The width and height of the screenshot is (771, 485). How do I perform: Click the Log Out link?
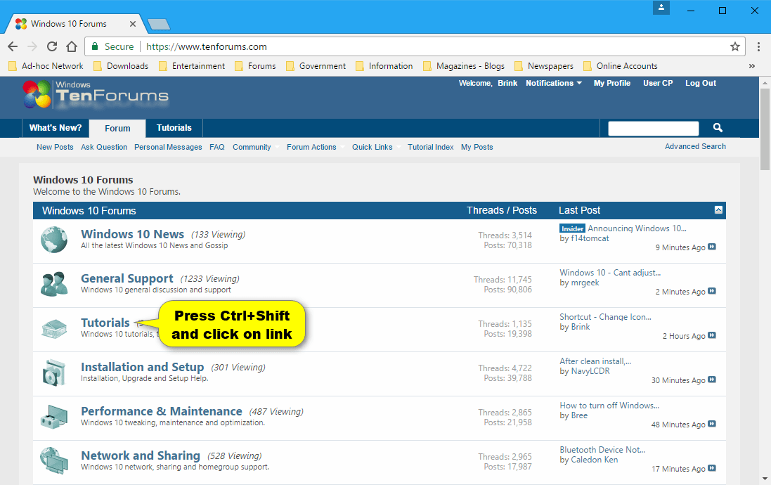point(700,83)
